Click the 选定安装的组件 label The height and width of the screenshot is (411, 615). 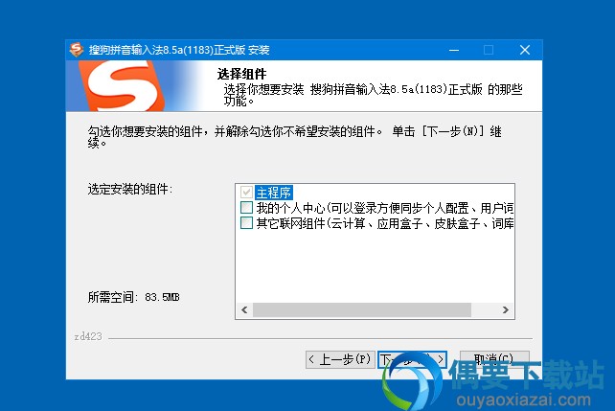pos(130,189)
